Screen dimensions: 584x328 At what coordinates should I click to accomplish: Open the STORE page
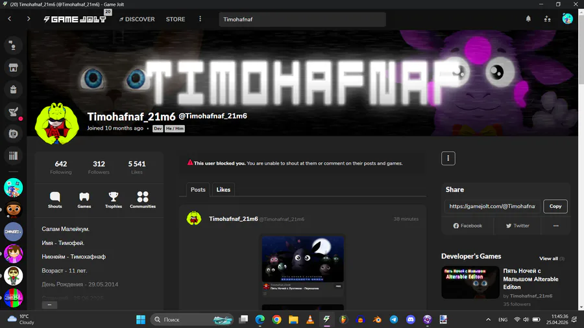[x=175, y=19]
